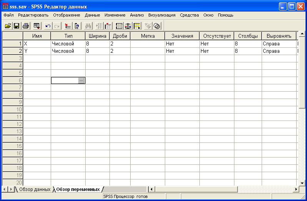
Task: Click the Значения column header
Action: [x=182, y=36]
